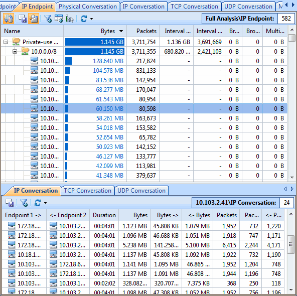Select the endpoint row with 128.640 MB
297x296 pixels.
pyautogui.click(x=144, y=61)
